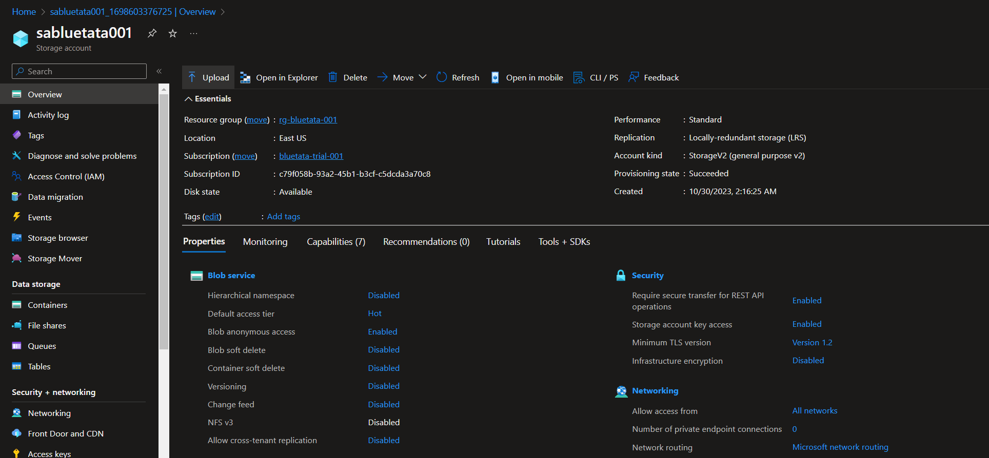Mark sabluetata001 as favorite star

point(173,33)
